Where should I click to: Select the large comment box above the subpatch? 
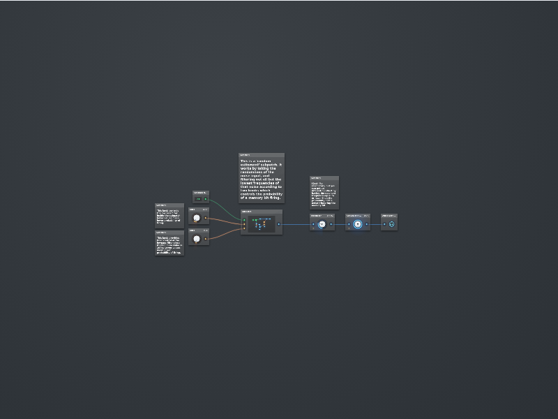point(262,179)
